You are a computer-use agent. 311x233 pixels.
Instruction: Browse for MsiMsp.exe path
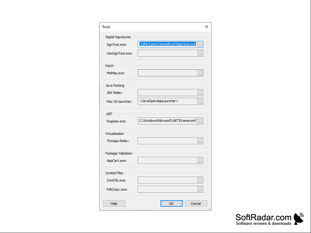pyautogui.click(x=200, y=73)
